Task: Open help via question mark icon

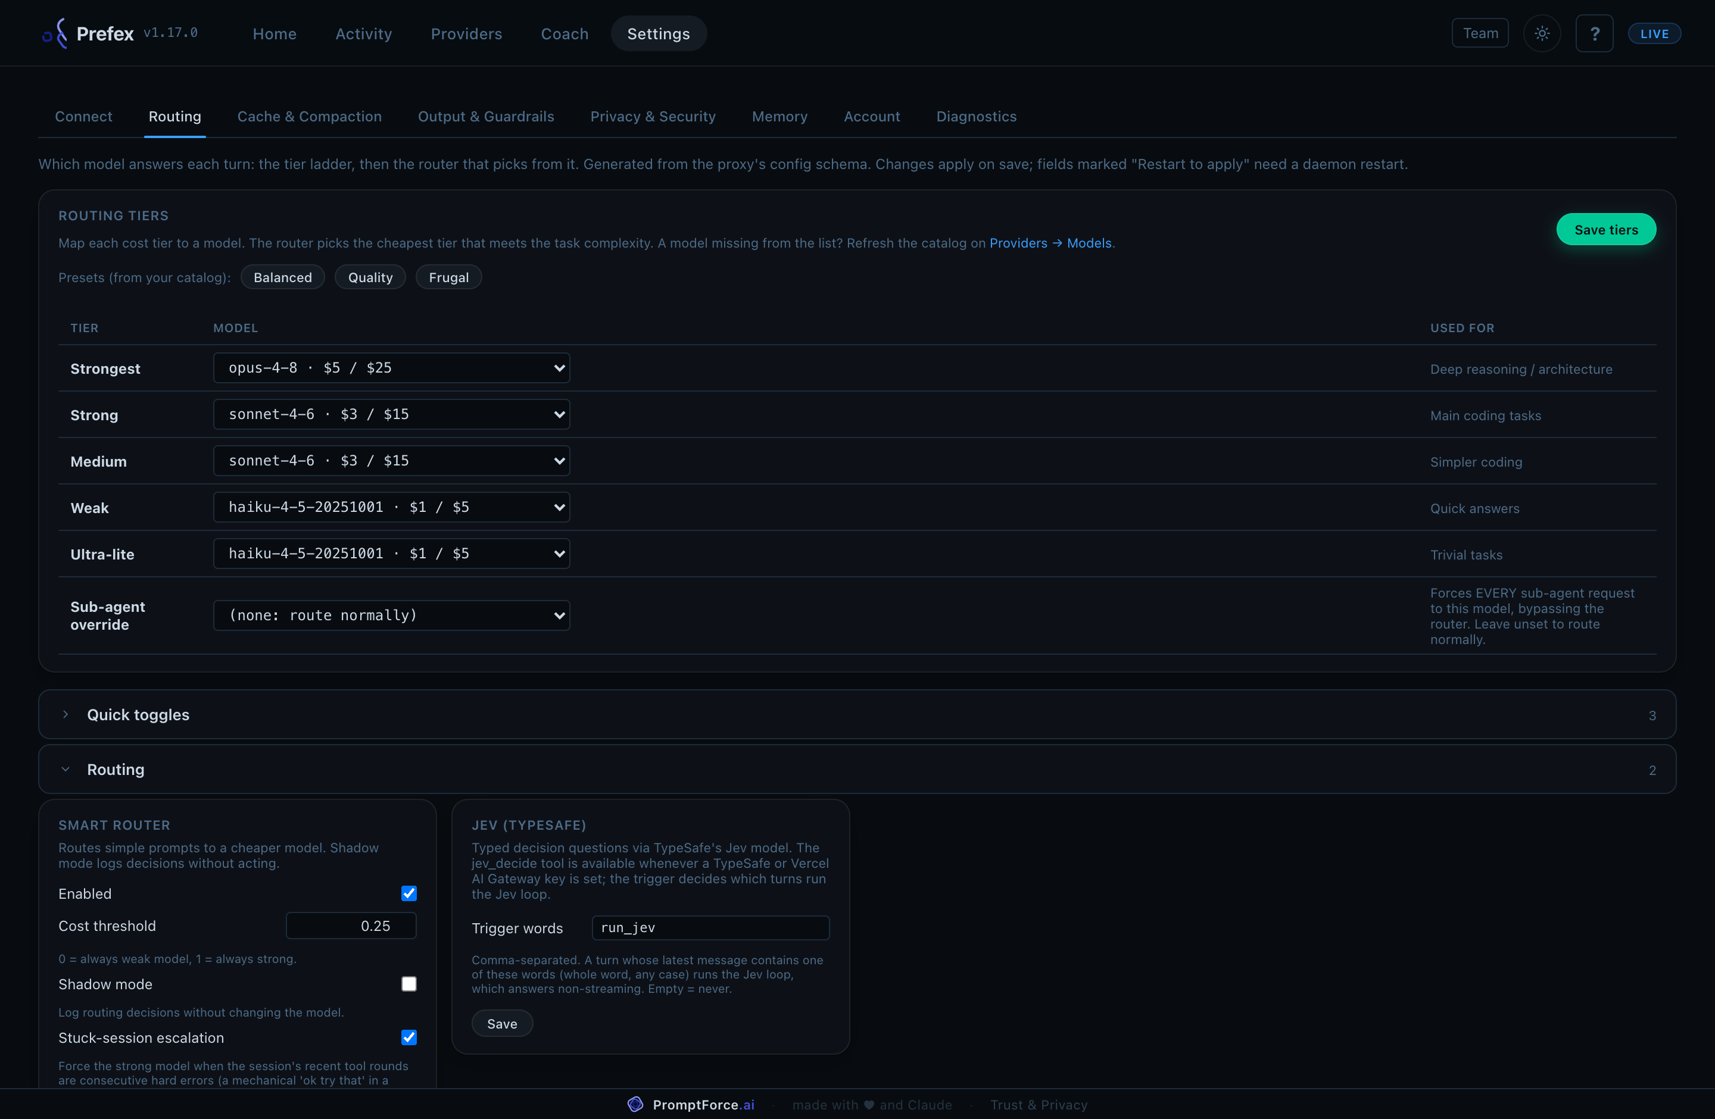Action: click(x=1594, y=33)
